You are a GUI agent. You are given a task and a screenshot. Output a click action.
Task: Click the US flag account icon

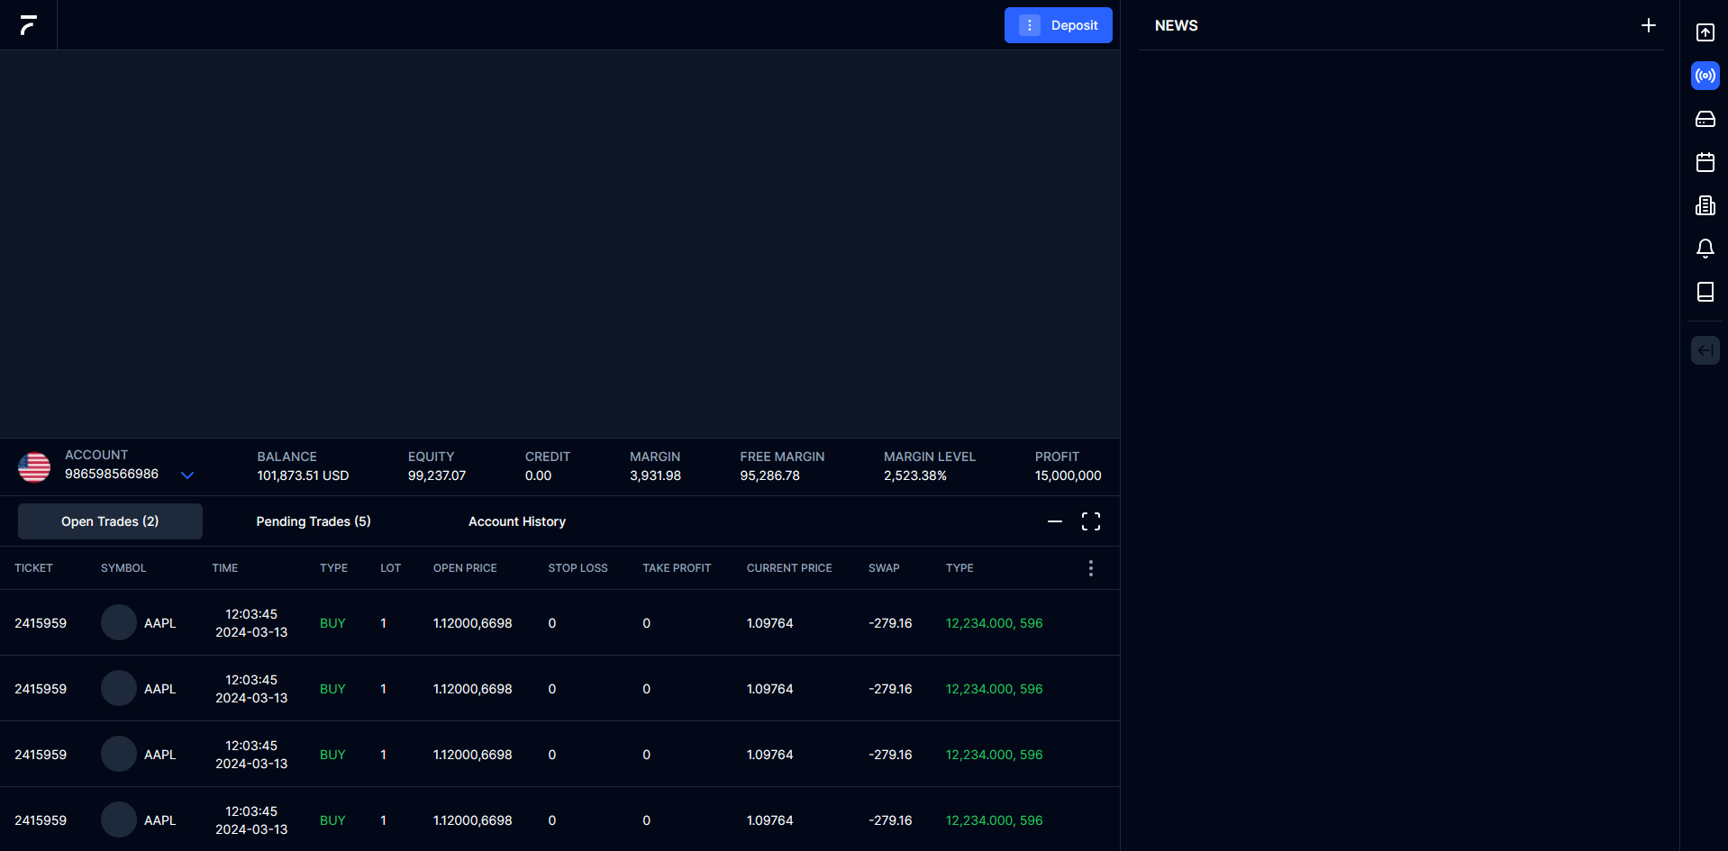pos(34,467)
